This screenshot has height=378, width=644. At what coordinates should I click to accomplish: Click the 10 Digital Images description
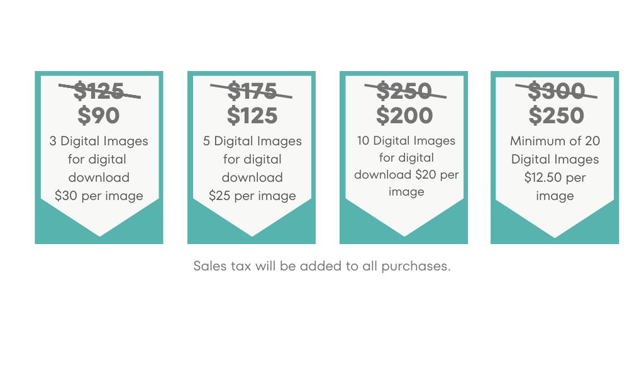click(406, 166)
